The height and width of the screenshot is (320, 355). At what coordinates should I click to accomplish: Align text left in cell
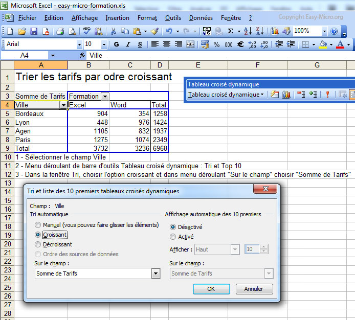click(x=155, y=44)
